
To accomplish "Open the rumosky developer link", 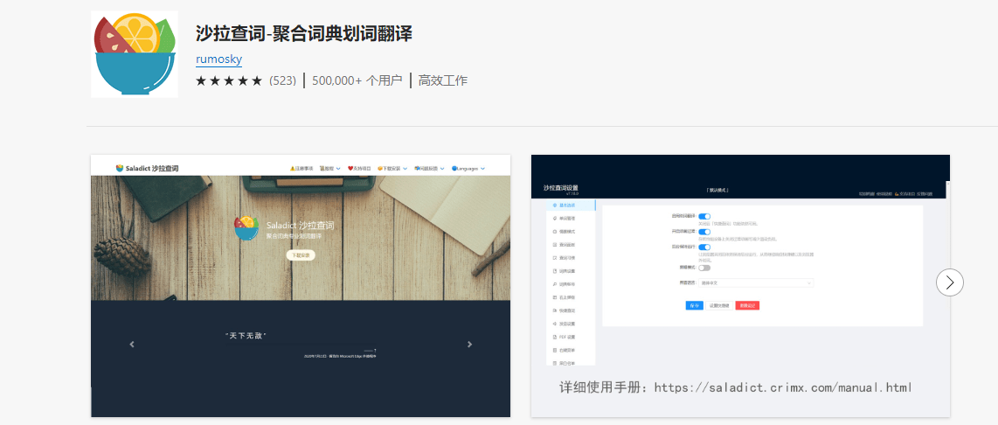I will (219, 59).
